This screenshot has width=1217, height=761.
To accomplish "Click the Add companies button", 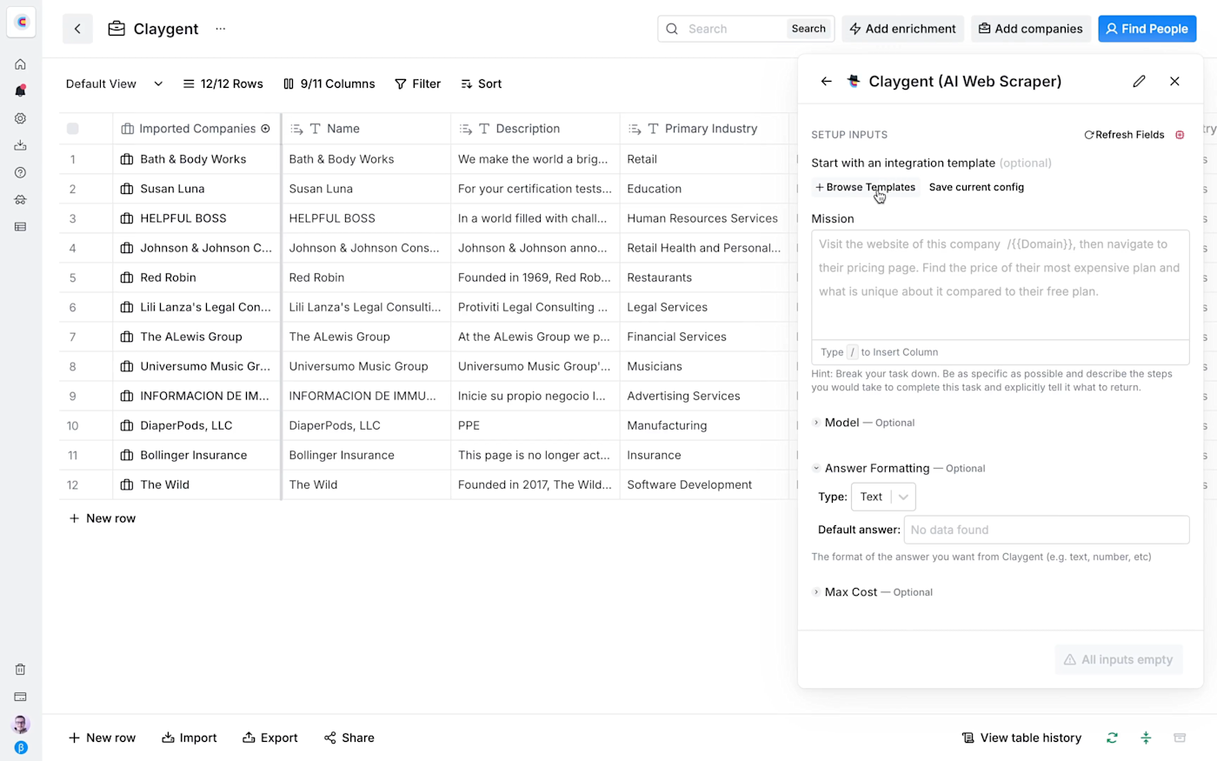I will pyautogui.click(x=1030, y=29).
